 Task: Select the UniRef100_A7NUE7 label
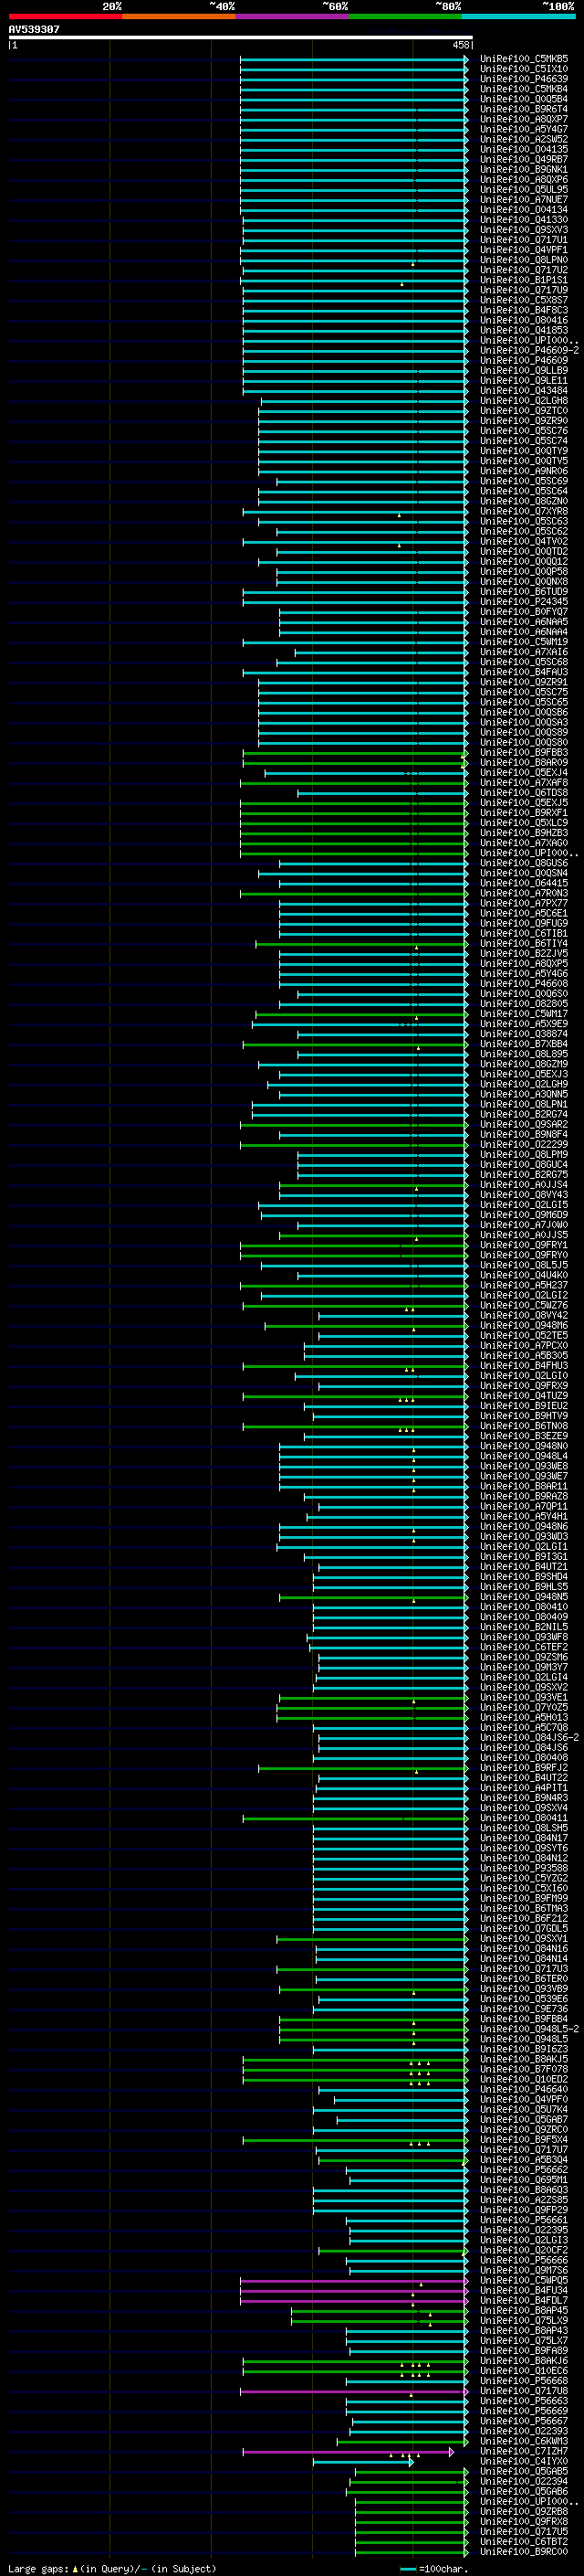click(524, 199)
